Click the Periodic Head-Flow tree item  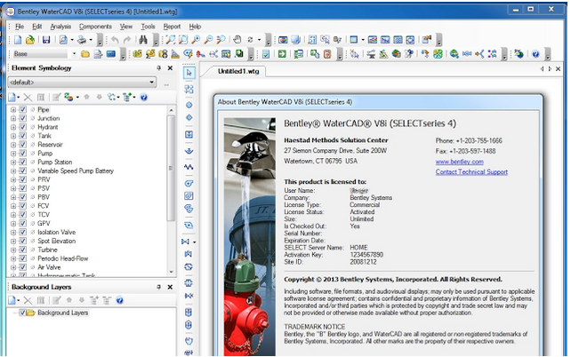click(x=62, y=258)
